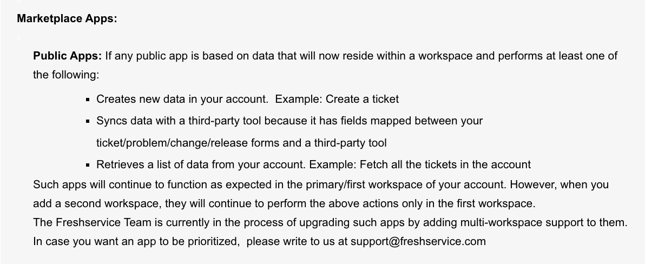Click the text Syncs data with
The width and height of the screenshot is (645, 264).
(136, 121)
